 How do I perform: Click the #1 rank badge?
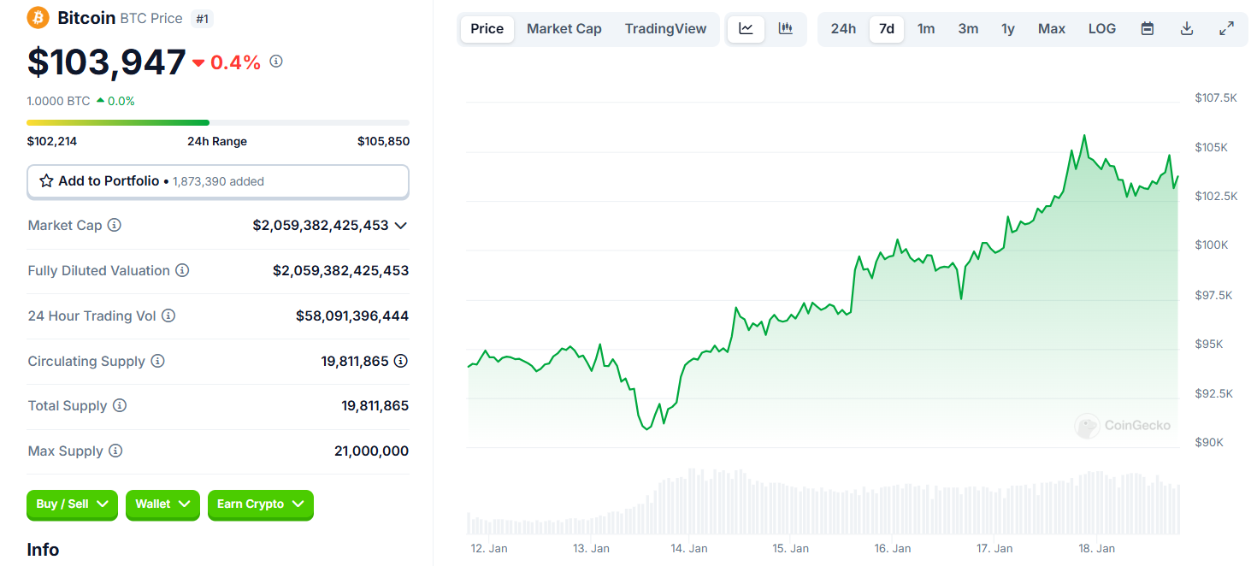tap(202, 18)
